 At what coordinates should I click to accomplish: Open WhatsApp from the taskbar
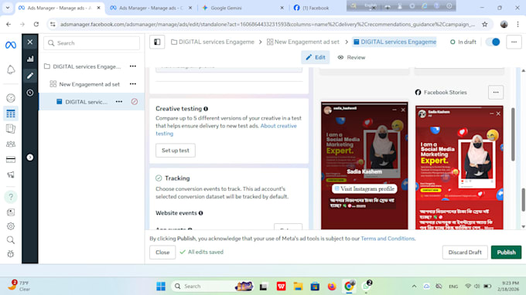[367, 287]
